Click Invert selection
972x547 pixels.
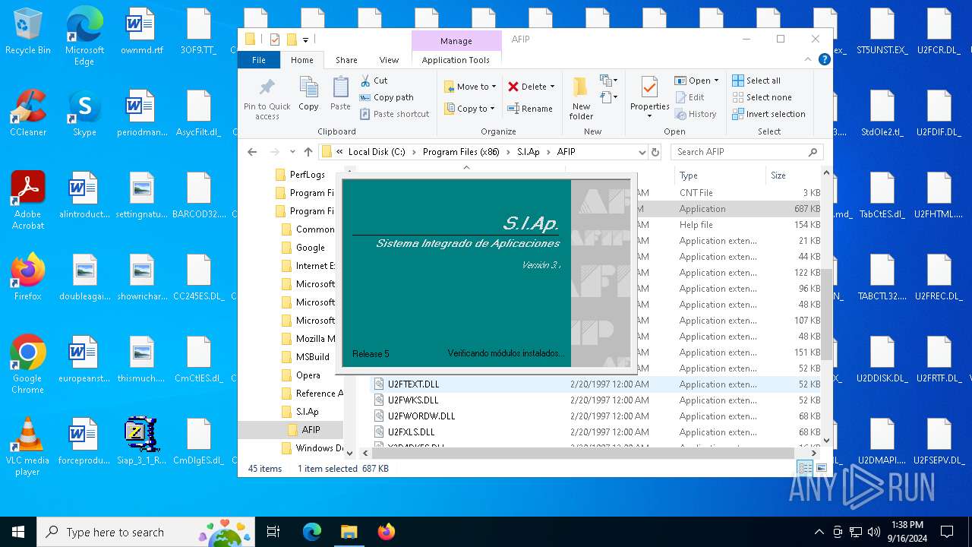768,114
